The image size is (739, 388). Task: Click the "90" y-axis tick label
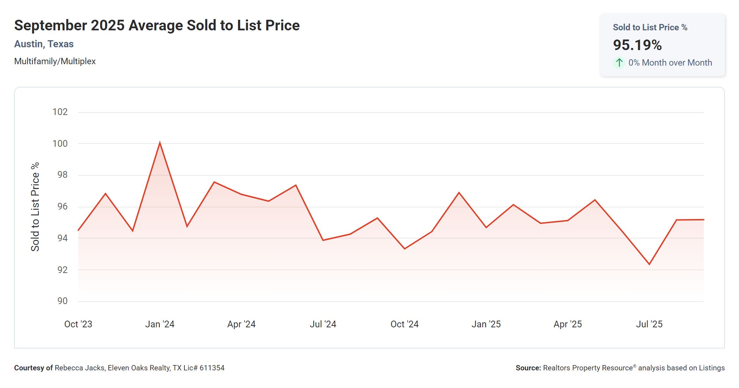[62, 301]
